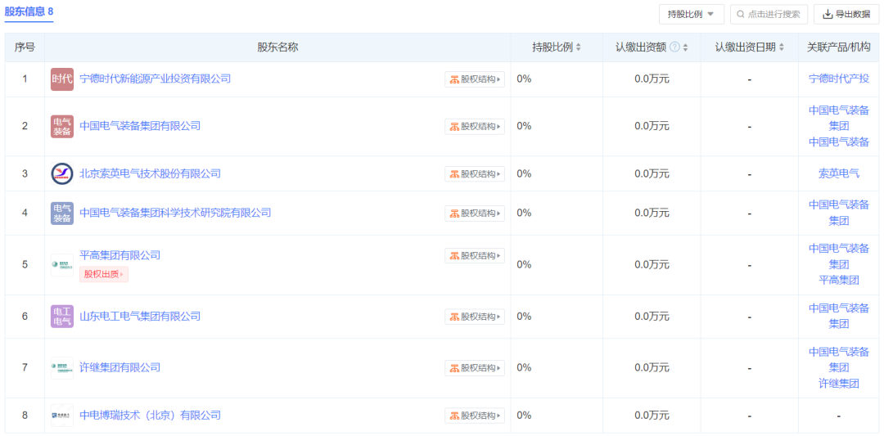Click the 中电博瑞技术 logo icon
The width and height of the screenshot is (884, 436).
(x=61, y=416)
